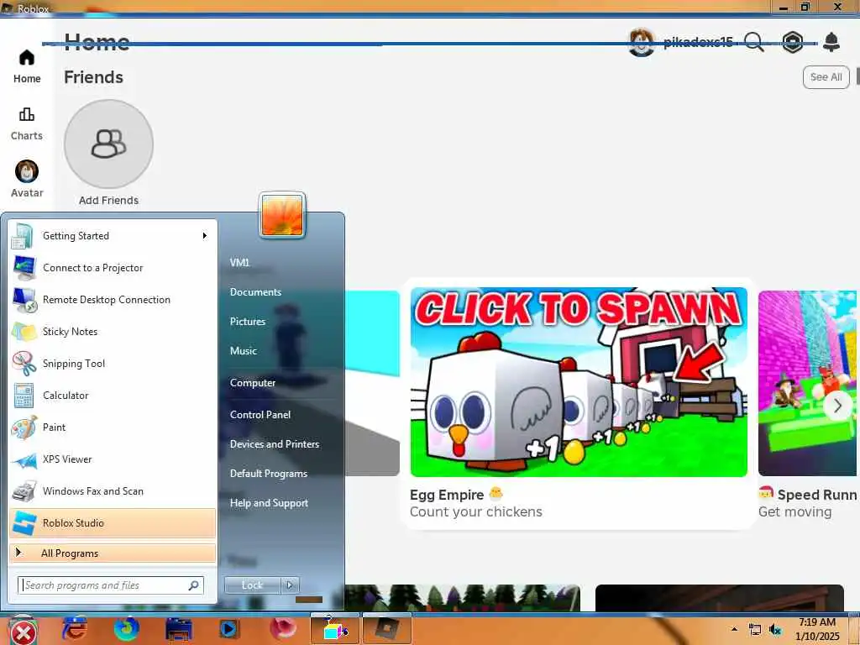Image resolution: width=860 pixels, height=645 pixels.
Task: Click the XPS Viewer icon
Action: point(24,459)
